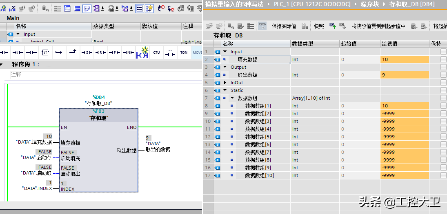This screenshot has height=214, width=447.
Task: Click the -9999 value of 数据数组[10]
Action: click(405, 175)
